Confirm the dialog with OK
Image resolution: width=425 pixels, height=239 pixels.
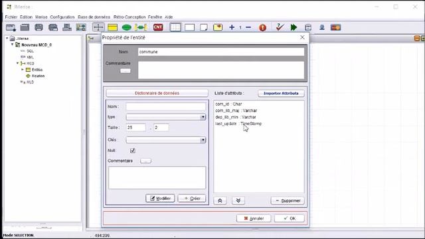click(x=290, y=218)
